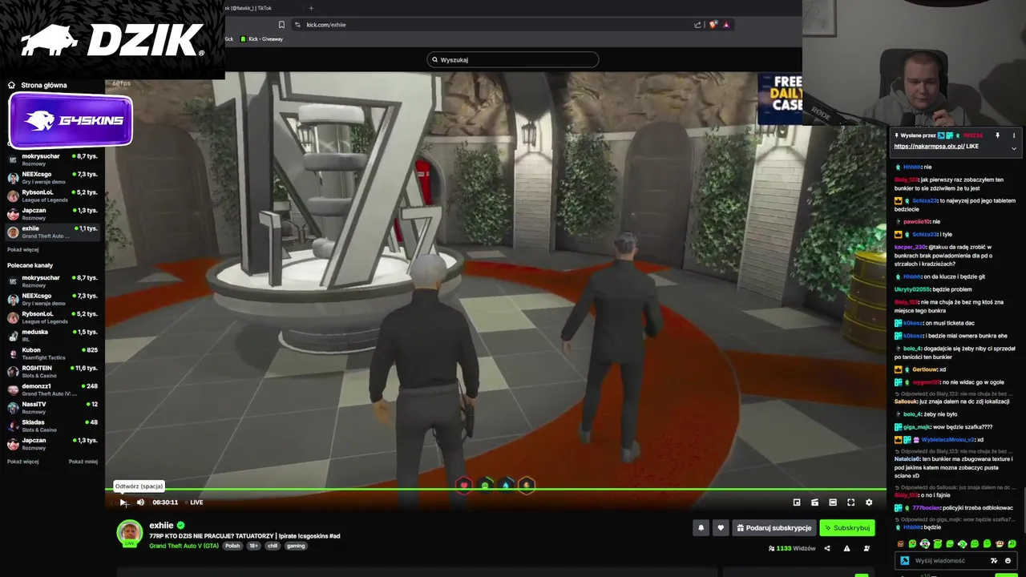Viewport: 1026px width, 577px height.
Task: Switch to theater mode icon
Action: pos(833,502)
